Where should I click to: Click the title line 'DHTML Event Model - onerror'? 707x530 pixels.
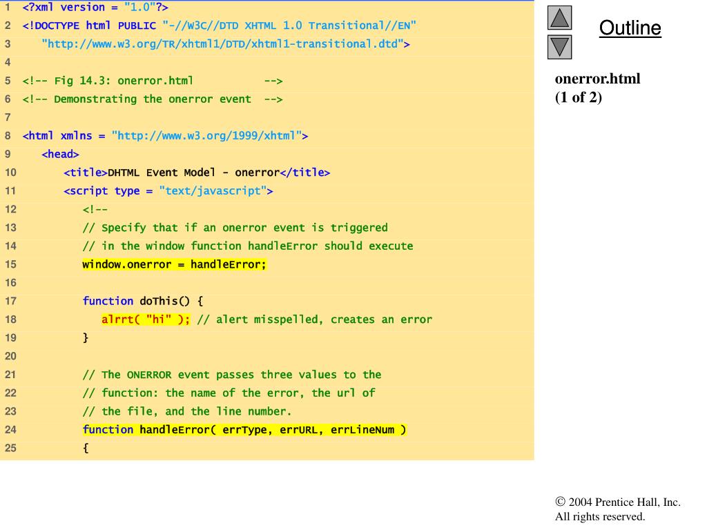tap(197, 173)
